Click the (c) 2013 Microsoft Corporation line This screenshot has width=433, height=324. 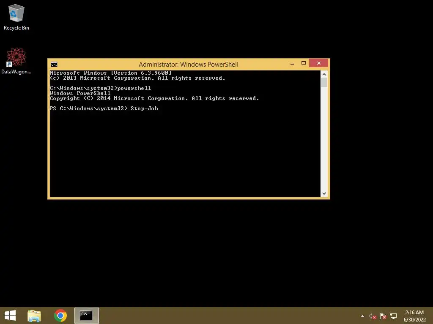pyautogui.click(x=137, y=78)
